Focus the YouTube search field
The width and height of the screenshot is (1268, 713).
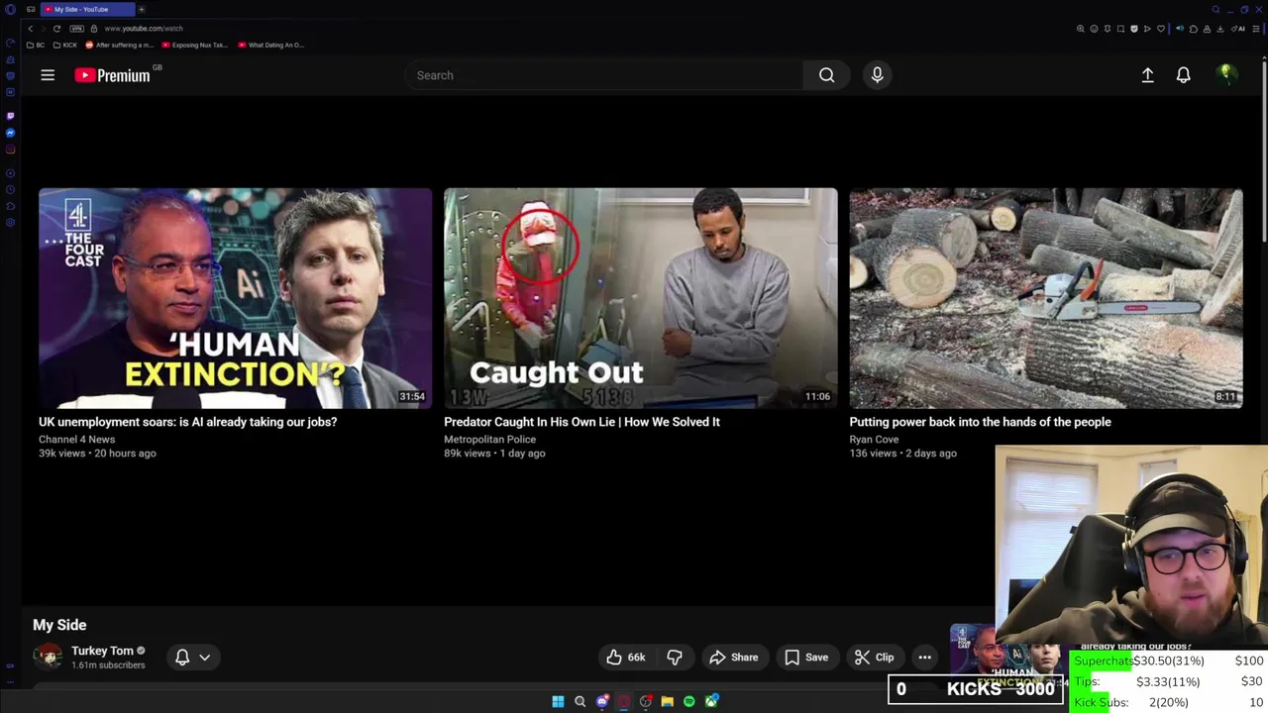pos(604,75)
